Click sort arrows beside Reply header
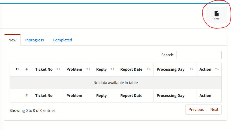This screenshot has height=130, width=231. 112,69
